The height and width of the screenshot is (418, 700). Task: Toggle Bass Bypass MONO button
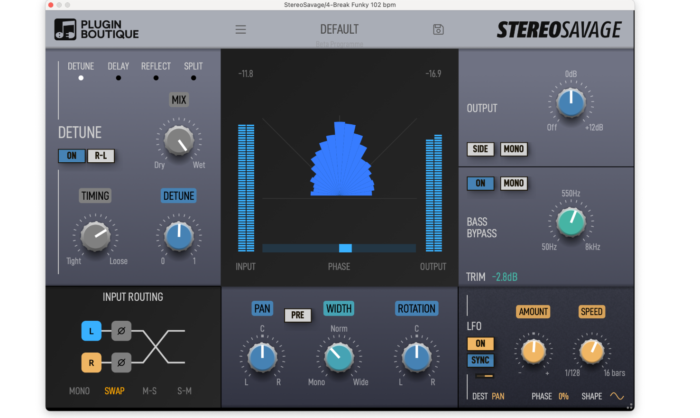click(x=514, y=183)
